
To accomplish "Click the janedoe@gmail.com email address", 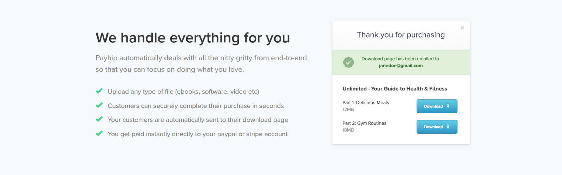I will pyautogui.click(x=401, y=66).
